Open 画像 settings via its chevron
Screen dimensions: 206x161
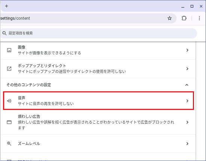coord(187,50)
